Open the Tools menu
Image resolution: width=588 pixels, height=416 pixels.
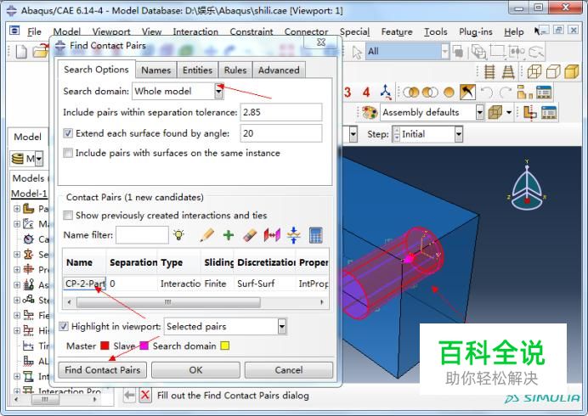point(435,32)
